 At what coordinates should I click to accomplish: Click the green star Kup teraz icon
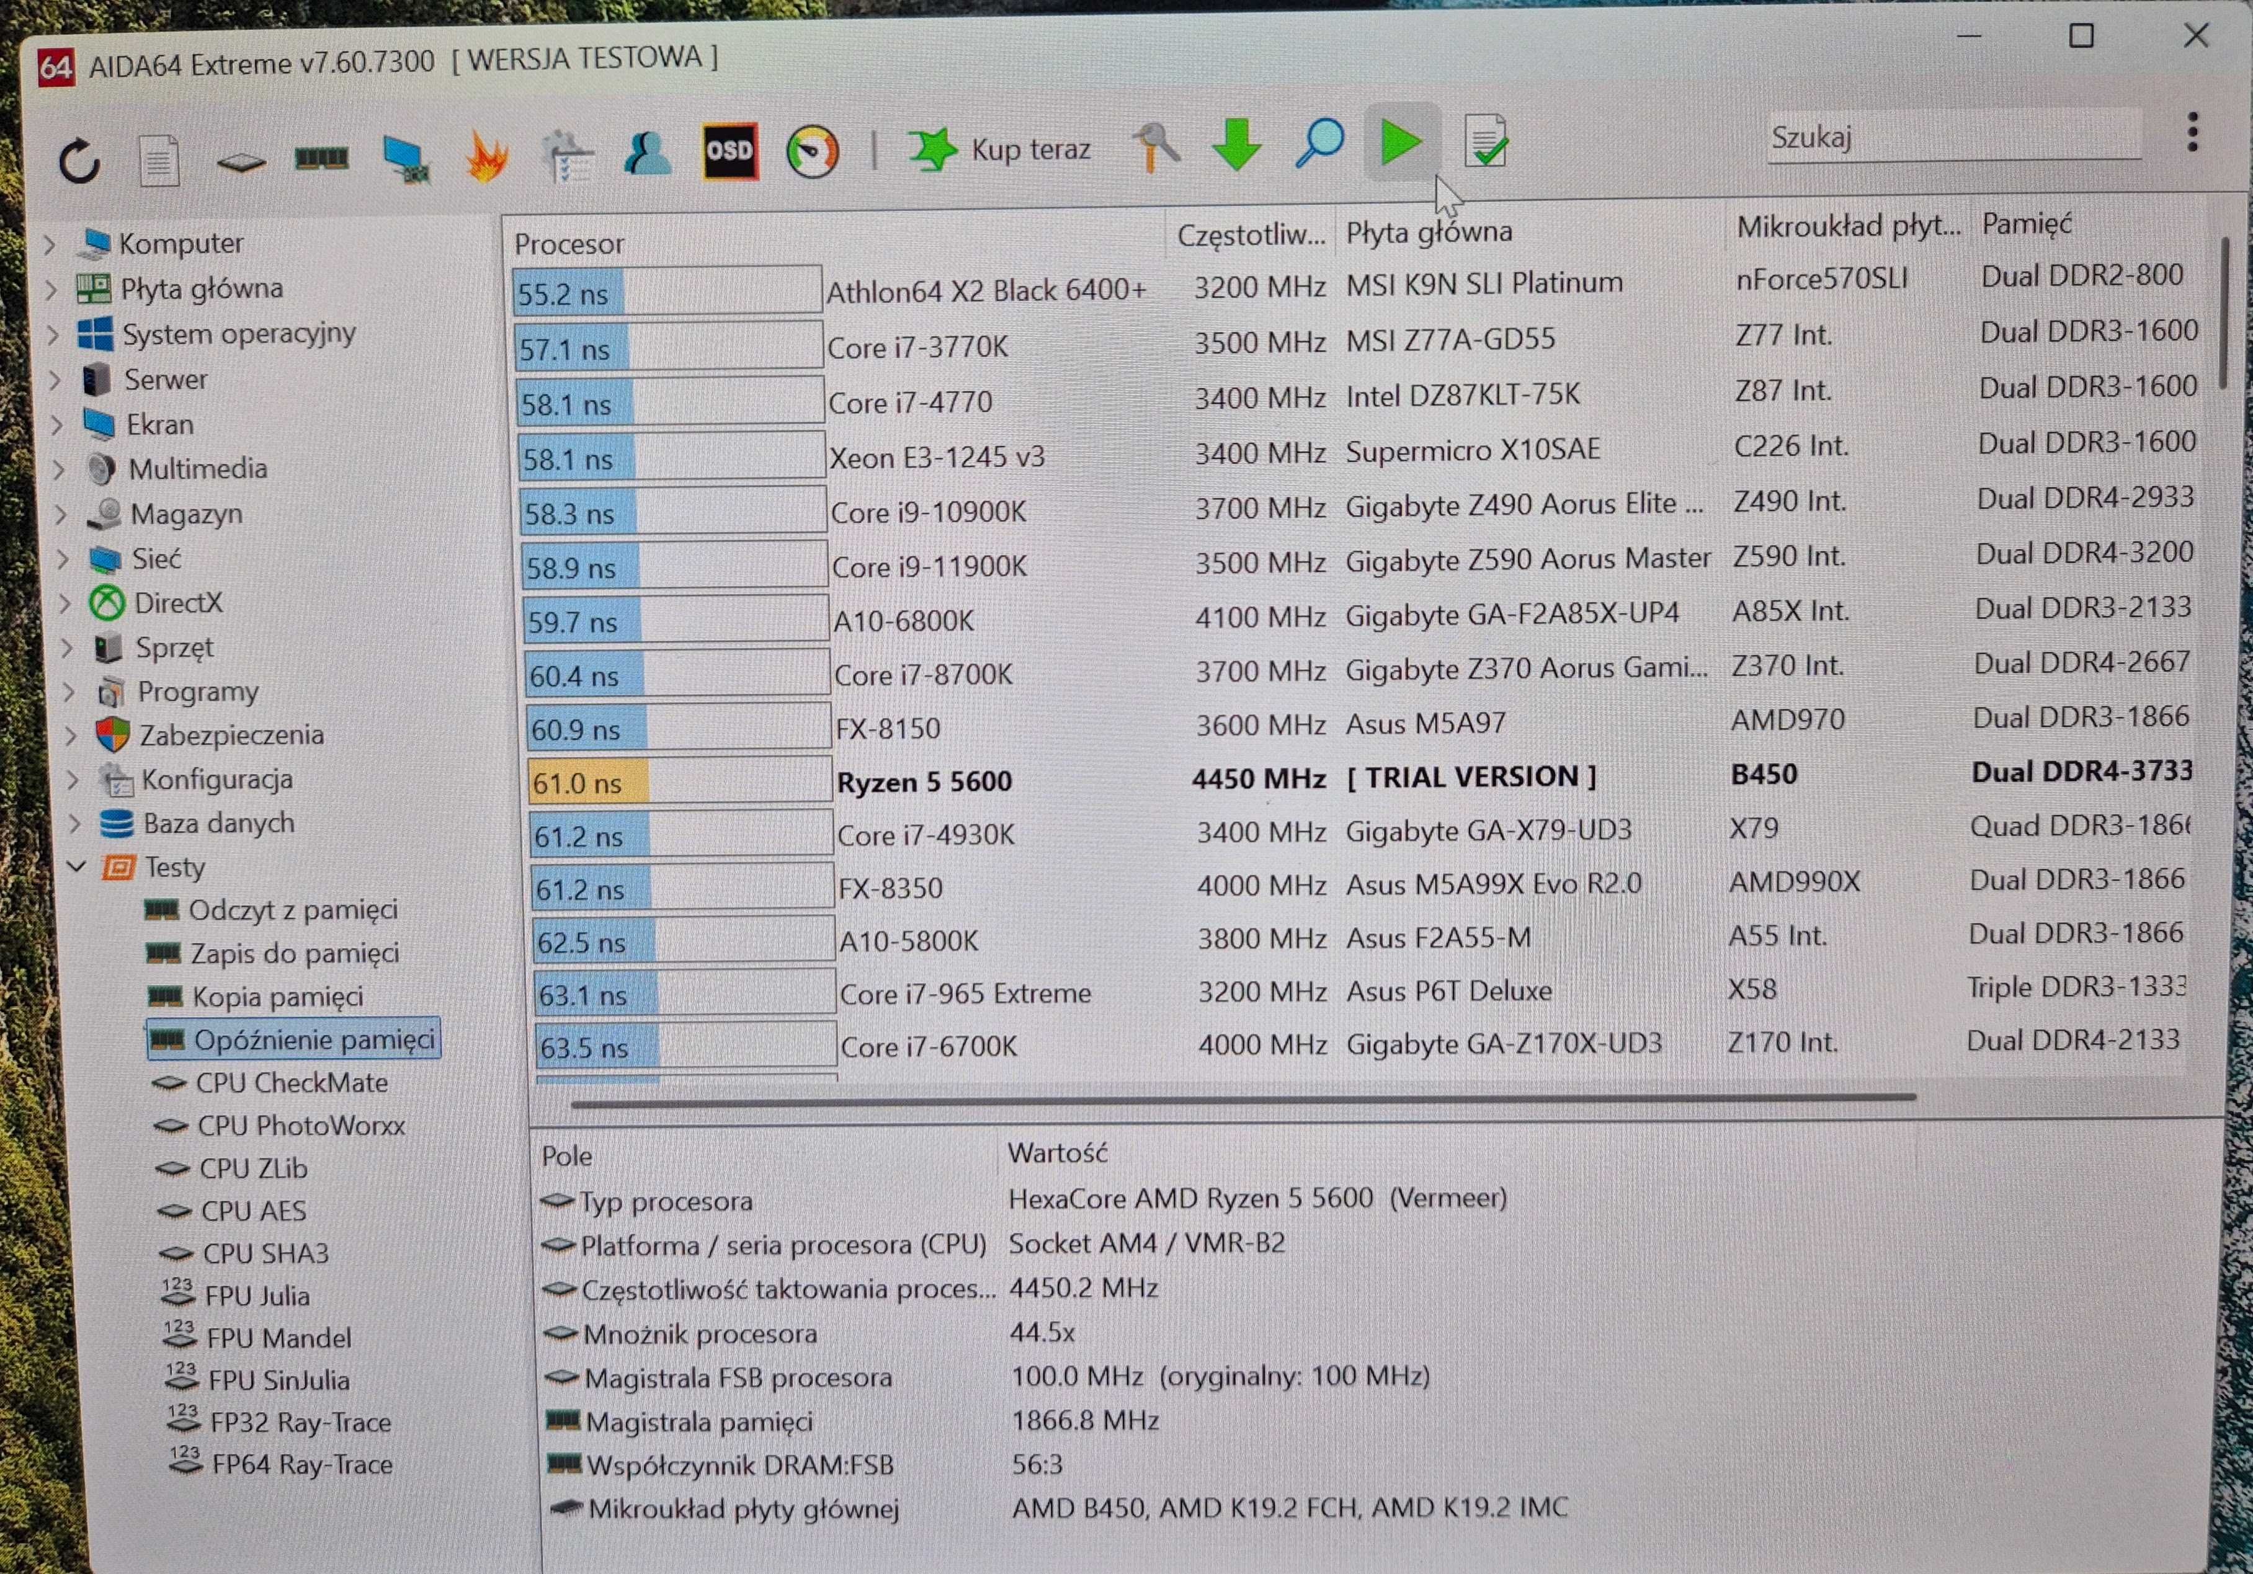pos(932,149)
